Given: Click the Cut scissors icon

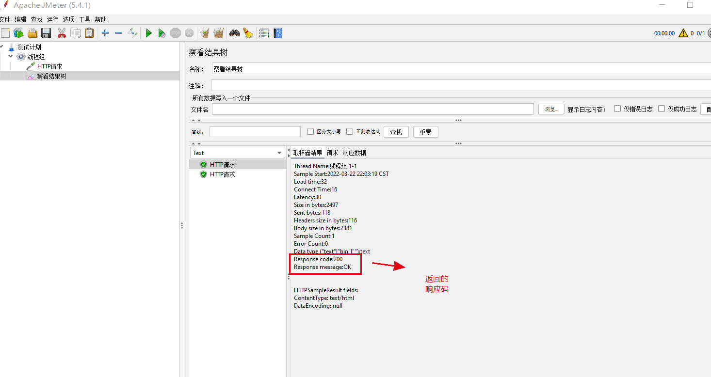Looking at the screenshot, I should coord(62,33).
